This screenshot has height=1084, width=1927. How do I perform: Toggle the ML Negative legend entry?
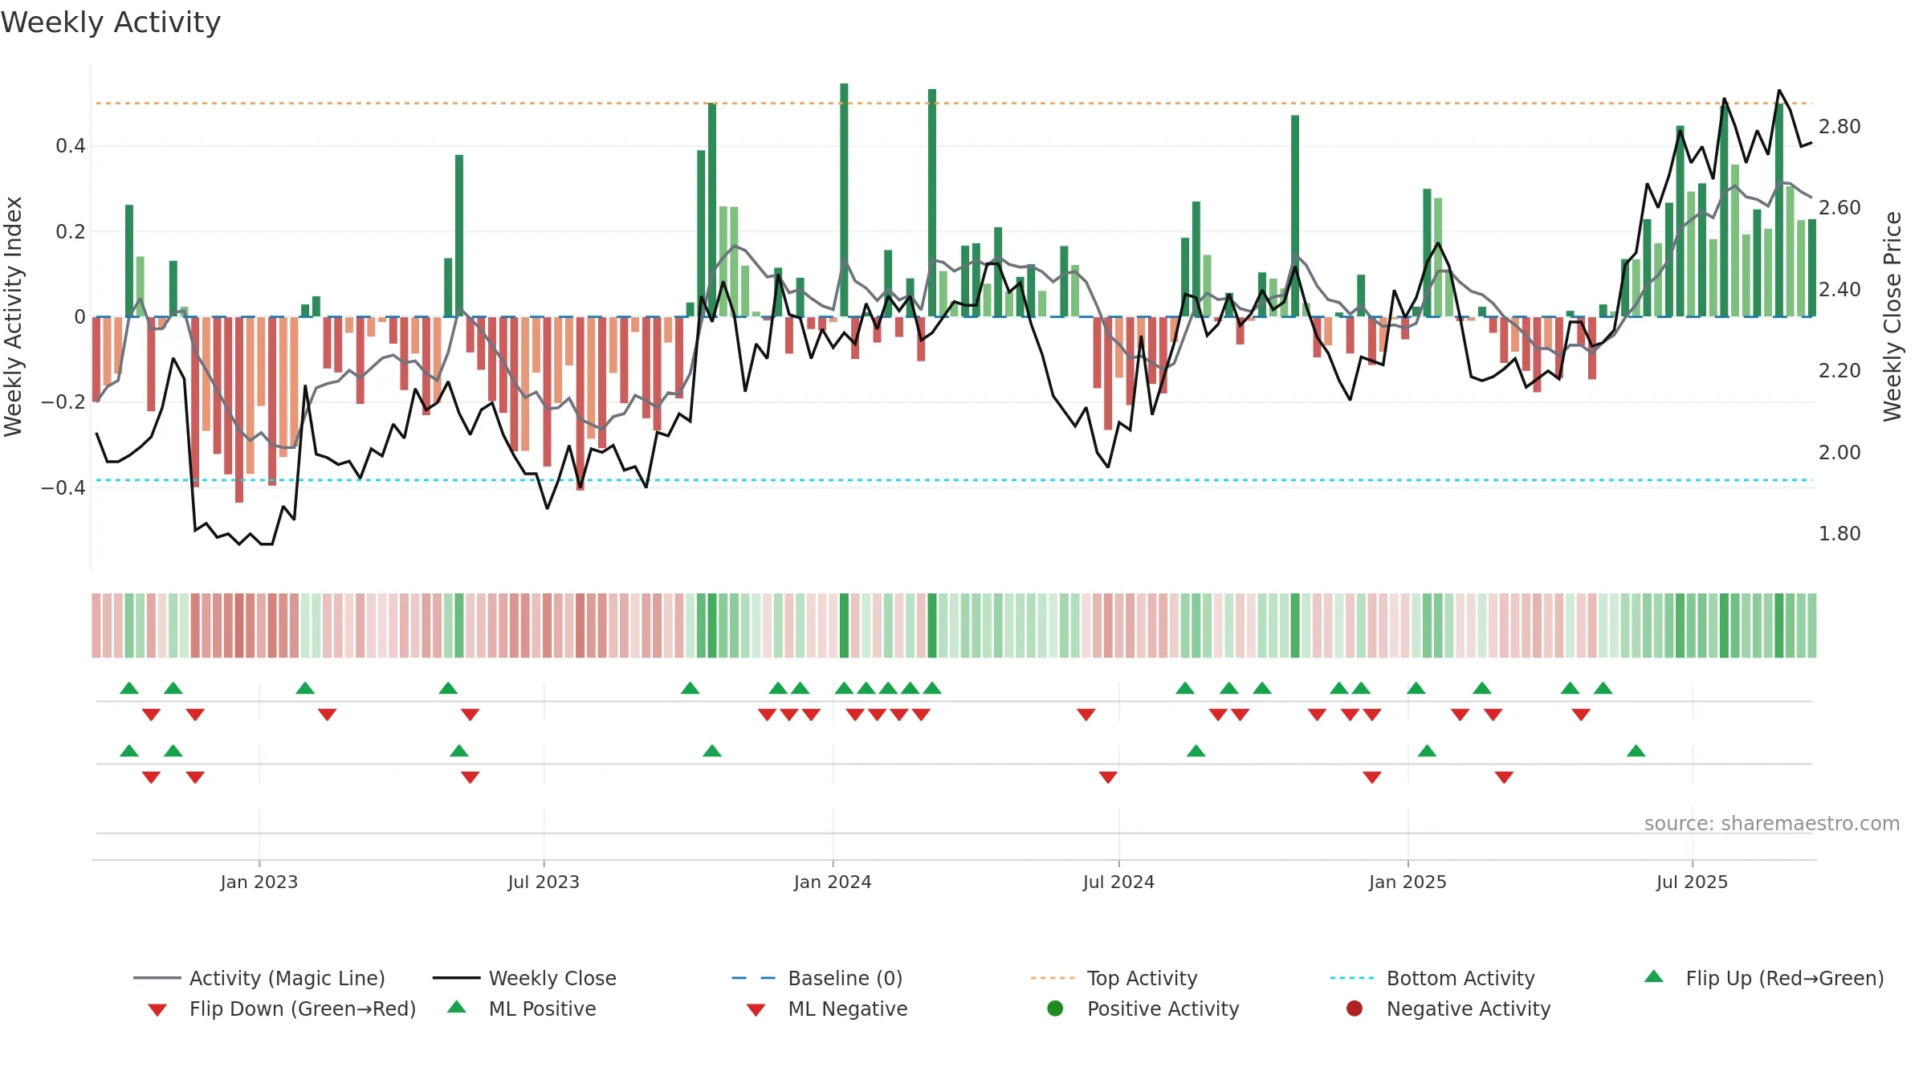827,1009
